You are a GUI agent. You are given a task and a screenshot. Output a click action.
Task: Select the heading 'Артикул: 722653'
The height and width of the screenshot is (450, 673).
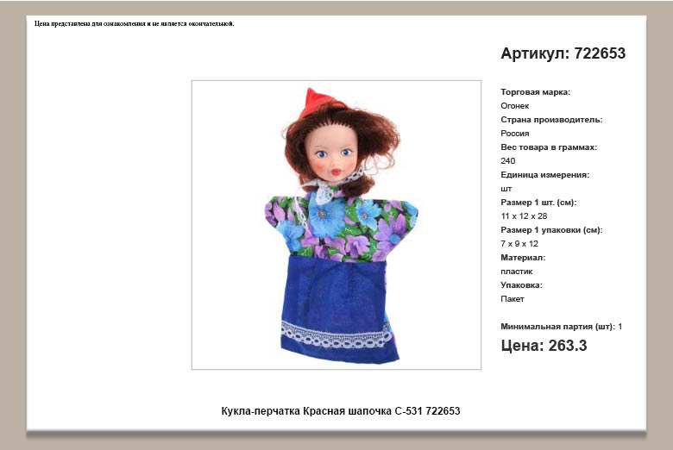tap(563, 53)
